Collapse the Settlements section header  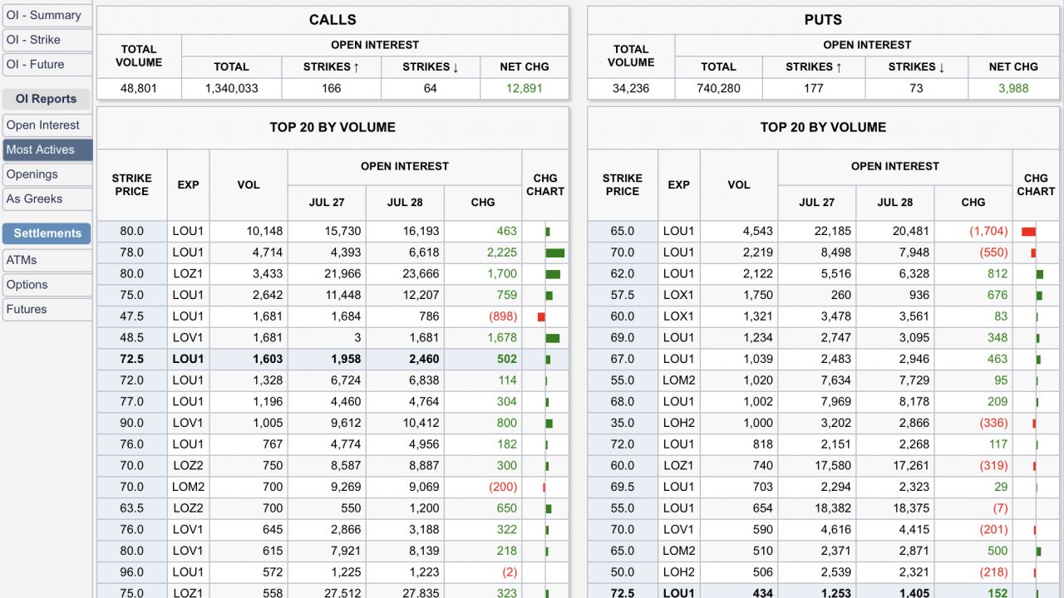47,233
